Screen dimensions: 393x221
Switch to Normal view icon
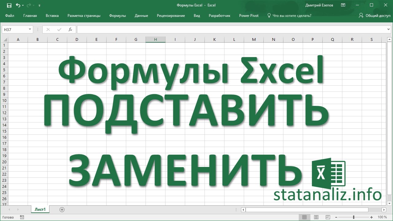(304, 217)
